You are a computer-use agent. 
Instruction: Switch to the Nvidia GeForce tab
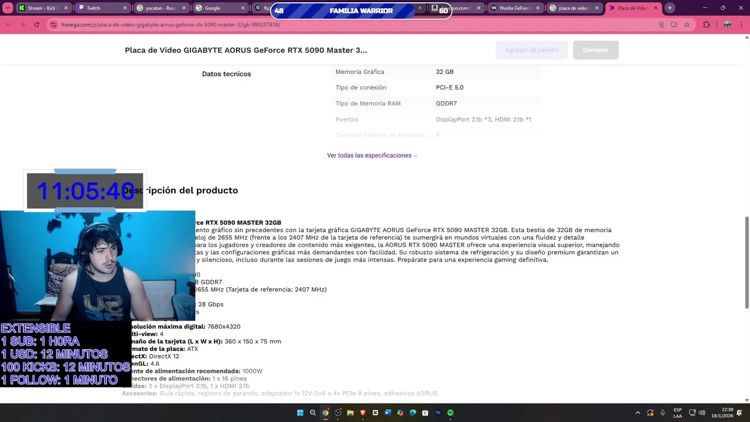tap(514, 8)
